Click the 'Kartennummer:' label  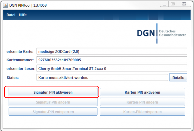[20, 60]
